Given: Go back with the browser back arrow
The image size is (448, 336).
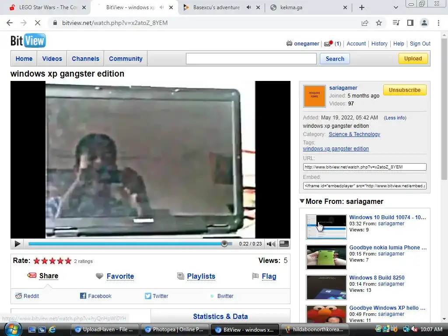Looking at the screenshot, I should 10,23.
